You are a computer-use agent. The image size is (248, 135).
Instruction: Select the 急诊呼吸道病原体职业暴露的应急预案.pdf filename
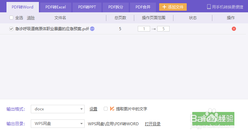[x=52, y=29]
